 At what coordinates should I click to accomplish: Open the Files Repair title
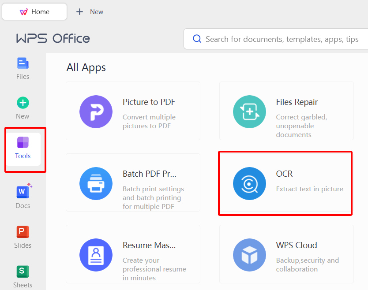point(297,102)
